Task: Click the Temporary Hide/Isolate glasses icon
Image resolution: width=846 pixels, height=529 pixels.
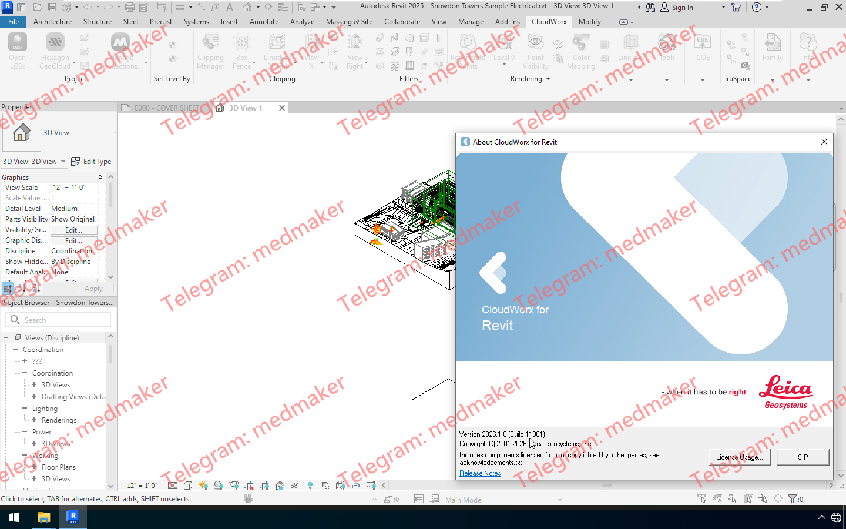Action: 295,486
